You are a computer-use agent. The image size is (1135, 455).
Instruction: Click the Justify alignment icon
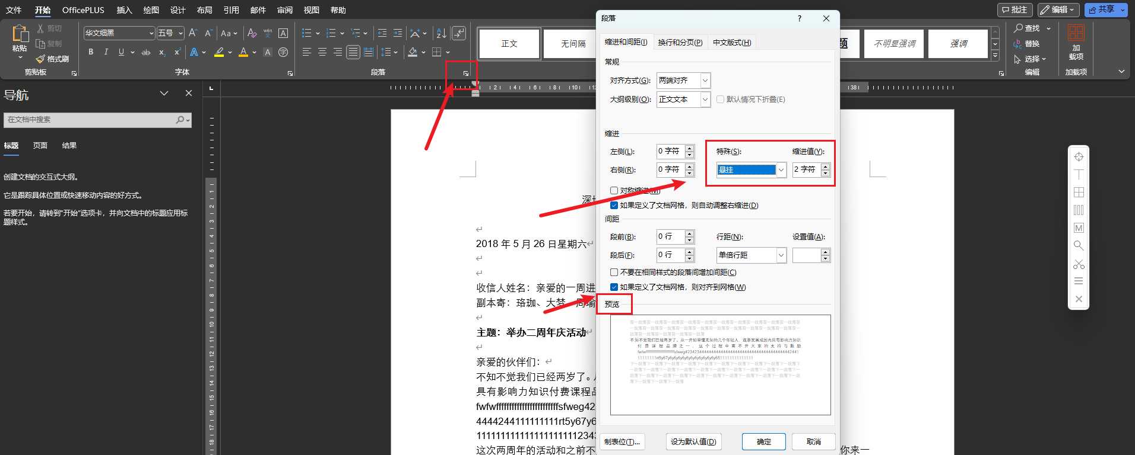(x=353, y=52)
